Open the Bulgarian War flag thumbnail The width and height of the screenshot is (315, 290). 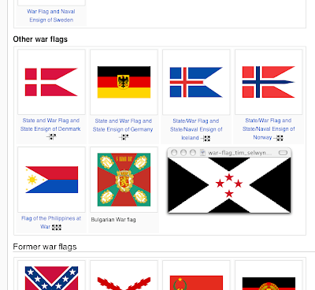click(124, 180)
